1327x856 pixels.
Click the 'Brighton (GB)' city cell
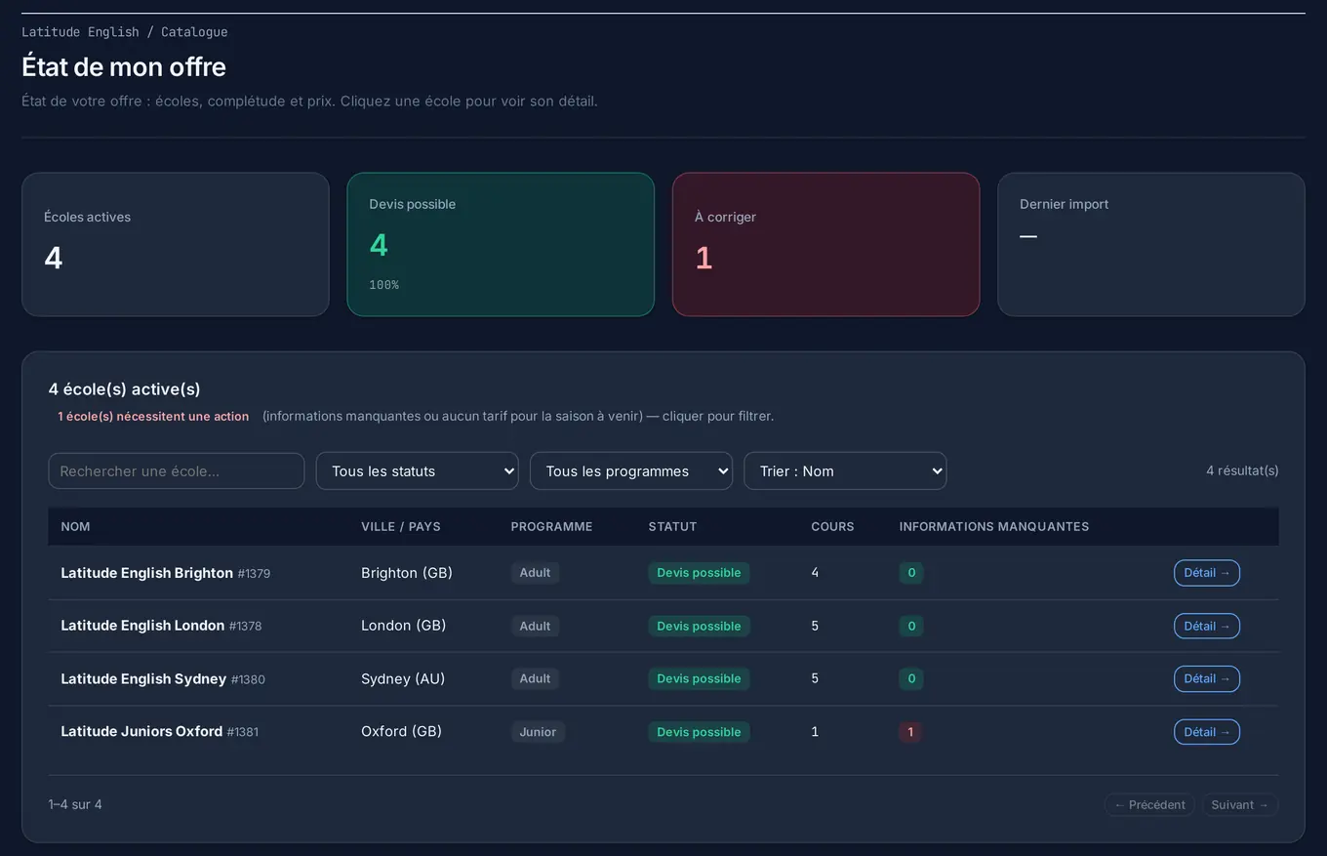coord(407,573)
